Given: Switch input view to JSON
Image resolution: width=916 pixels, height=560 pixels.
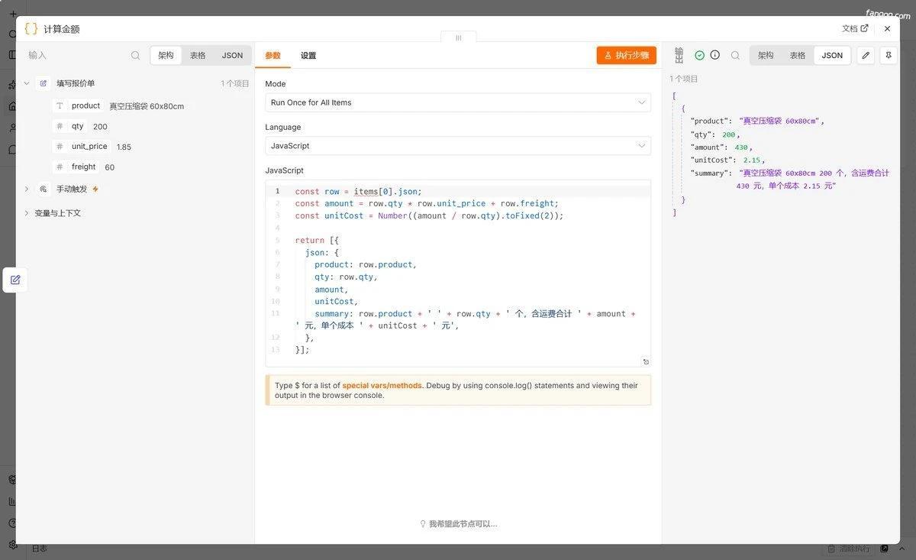Looking at the screenshot, I should (232, 55).
